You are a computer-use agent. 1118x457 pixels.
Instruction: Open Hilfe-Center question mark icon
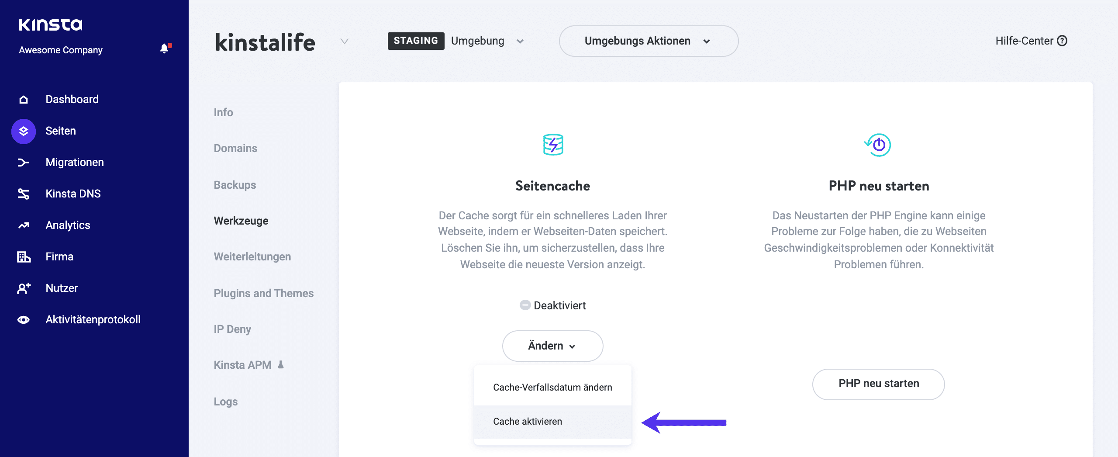click(x=1063, y=41)
